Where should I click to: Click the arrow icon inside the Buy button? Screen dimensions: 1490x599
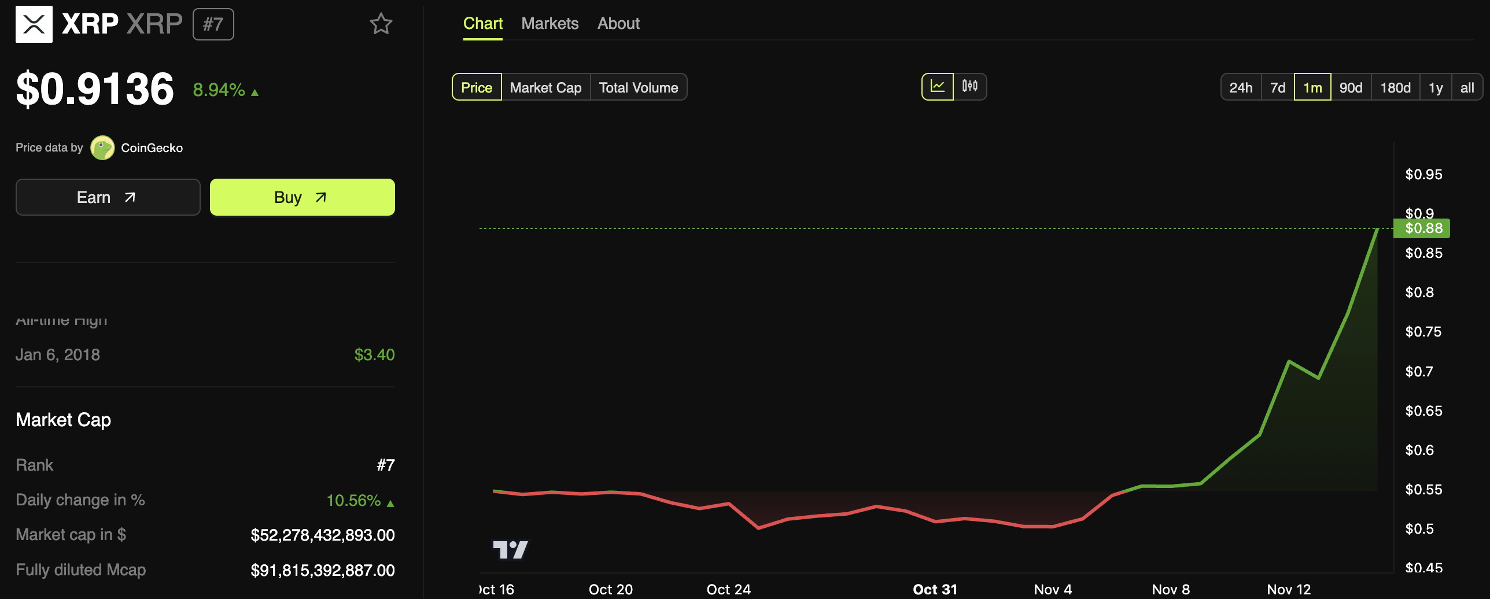319,197
